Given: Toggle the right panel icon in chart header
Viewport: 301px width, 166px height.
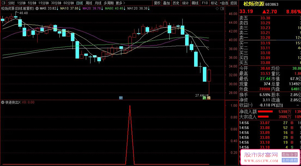Looking at the screenshot, I should [222, 9].
